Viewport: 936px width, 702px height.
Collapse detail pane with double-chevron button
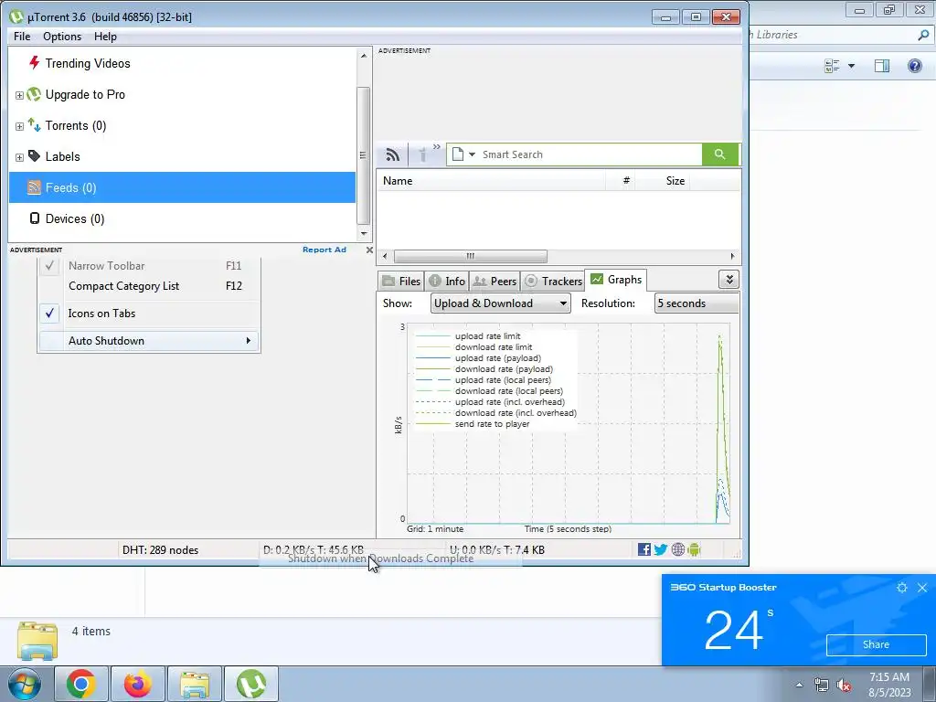pyautogui.click(x=729, y=280)
